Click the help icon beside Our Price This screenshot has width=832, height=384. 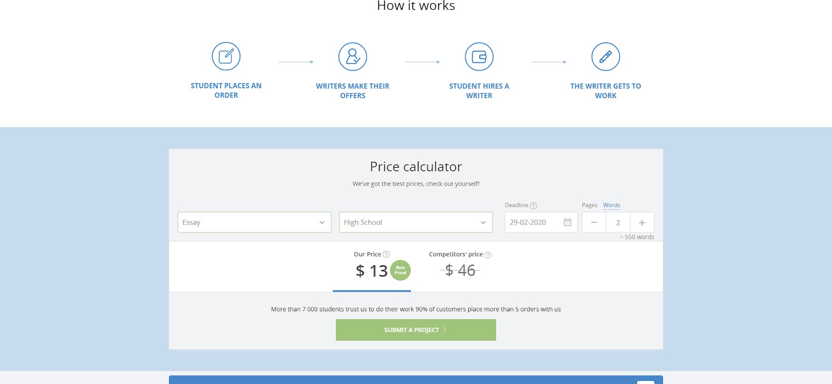tap(386, 254)
